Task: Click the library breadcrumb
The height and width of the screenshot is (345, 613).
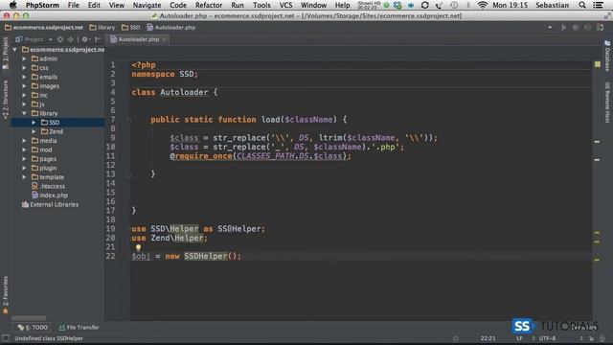Action: click(x=102, y=28)
